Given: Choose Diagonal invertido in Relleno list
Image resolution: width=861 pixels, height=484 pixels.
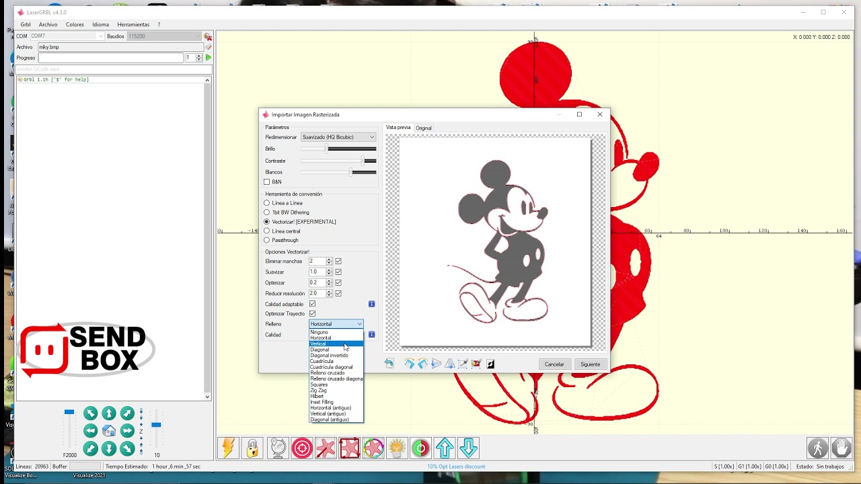Looking at the screenshot, I should tap(336, 356).
